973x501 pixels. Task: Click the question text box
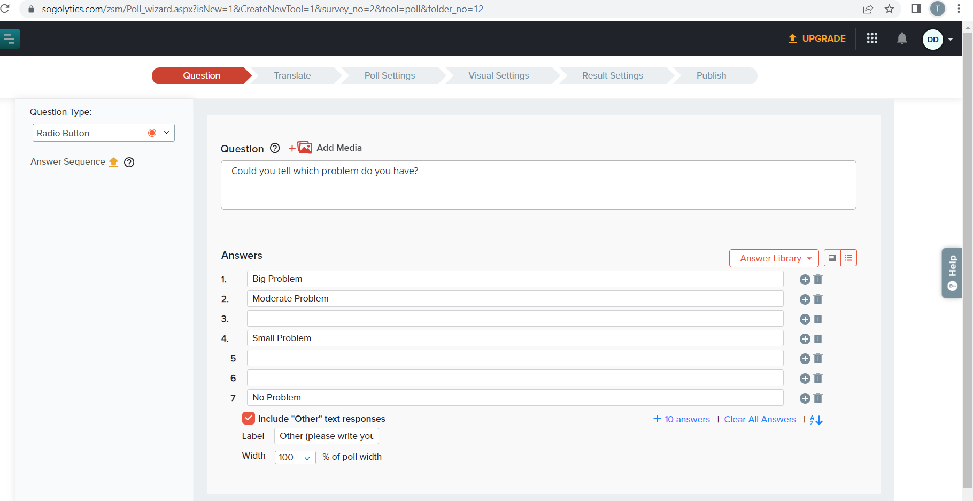point(538,185)
